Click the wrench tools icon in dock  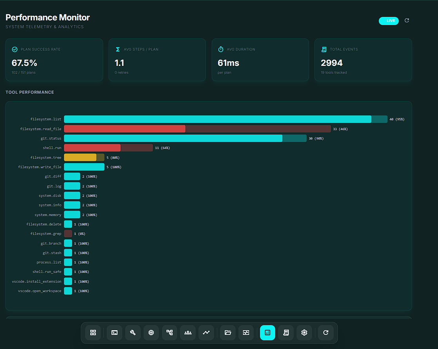[133, 333]
